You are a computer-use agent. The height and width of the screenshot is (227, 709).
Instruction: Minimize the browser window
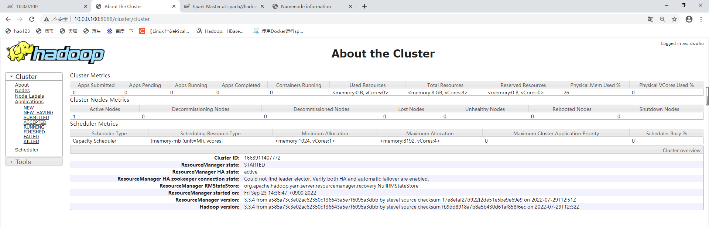(x=667, y=6)
